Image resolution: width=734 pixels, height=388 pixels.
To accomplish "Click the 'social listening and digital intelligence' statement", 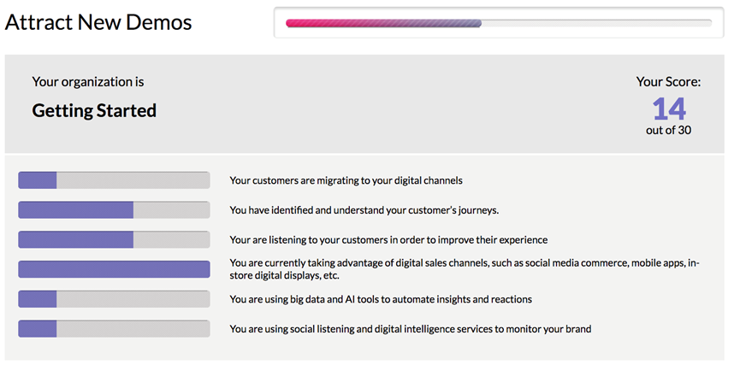I will point(410,329).
